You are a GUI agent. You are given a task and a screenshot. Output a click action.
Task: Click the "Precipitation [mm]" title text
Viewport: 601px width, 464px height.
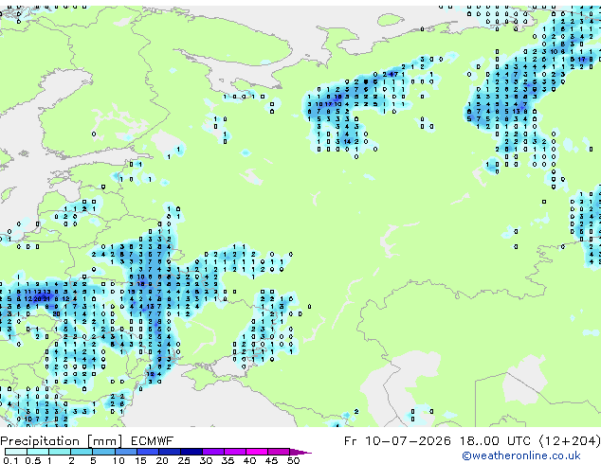click(x=62, y=441)
